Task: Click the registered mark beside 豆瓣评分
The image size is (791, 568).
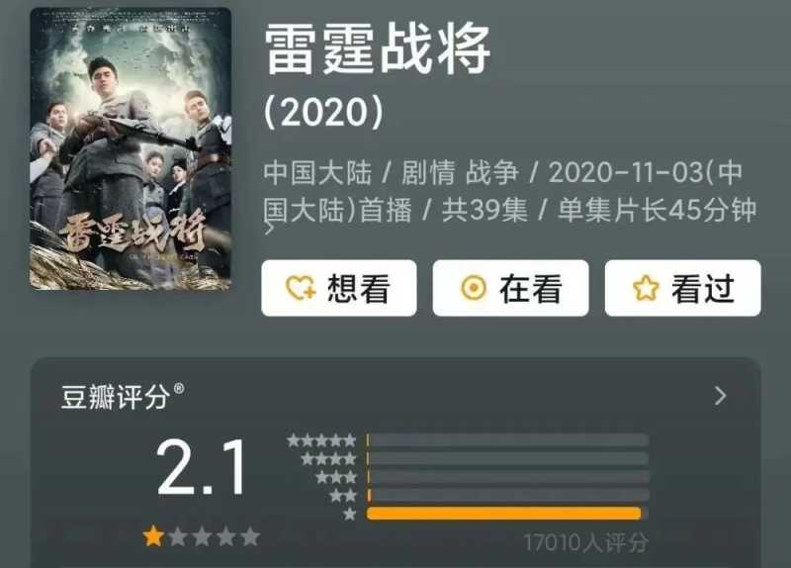Action: click(x=179, y=388)
